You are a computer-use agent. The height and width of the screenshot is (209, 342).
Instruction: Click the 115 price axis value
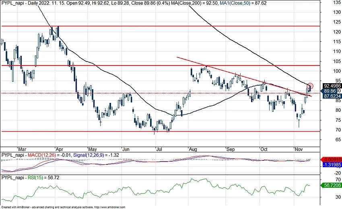pyautogui.click(x=337, y=41)
